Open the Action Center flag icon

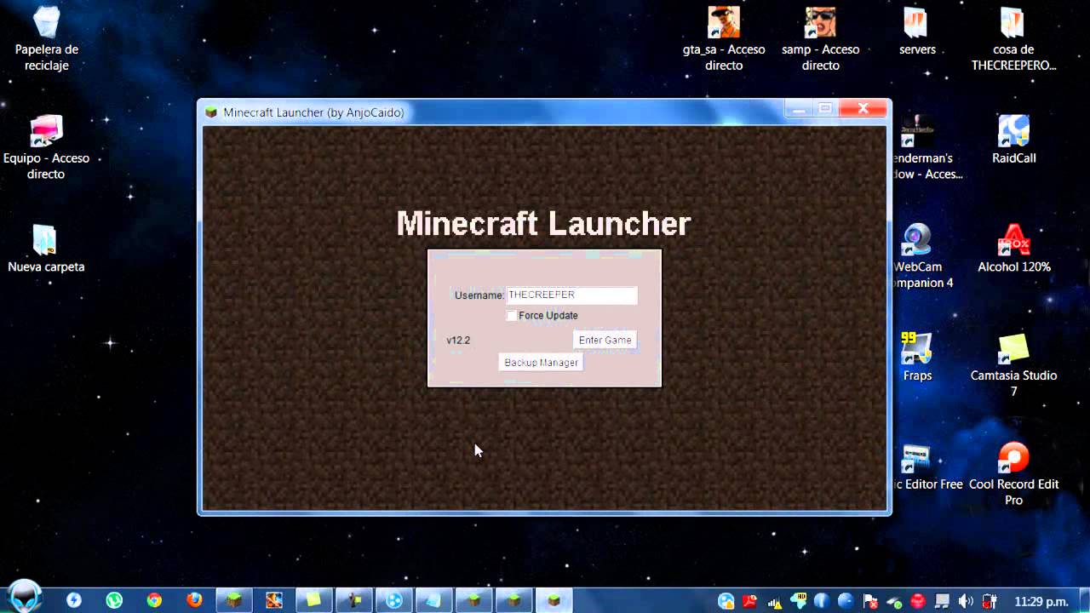pos(869,601)
